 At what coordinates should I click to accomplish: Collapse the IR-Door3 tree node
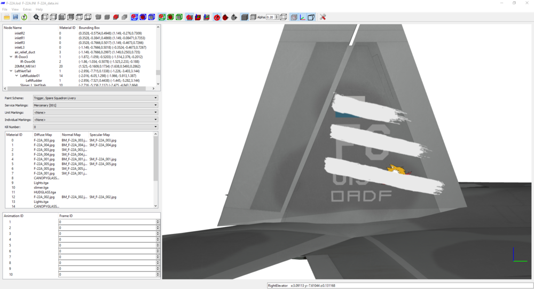coord(11,57)
